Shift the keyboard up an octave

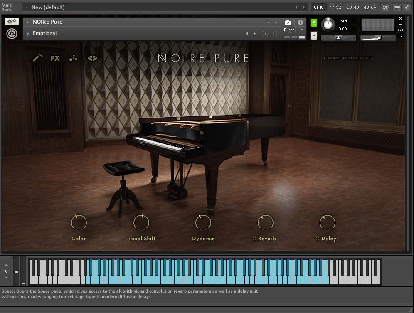point(6,265)
